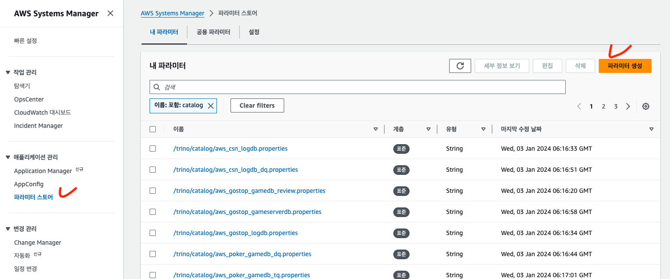670x279 pixels.
Task: Open Application Manager in sidebar
Action: tap(43, 171)
